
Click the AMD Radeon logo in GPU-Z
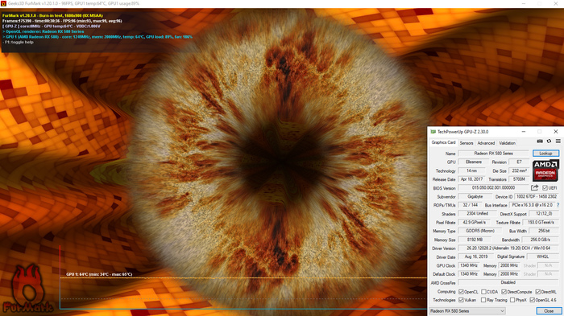tap(545, 170)
